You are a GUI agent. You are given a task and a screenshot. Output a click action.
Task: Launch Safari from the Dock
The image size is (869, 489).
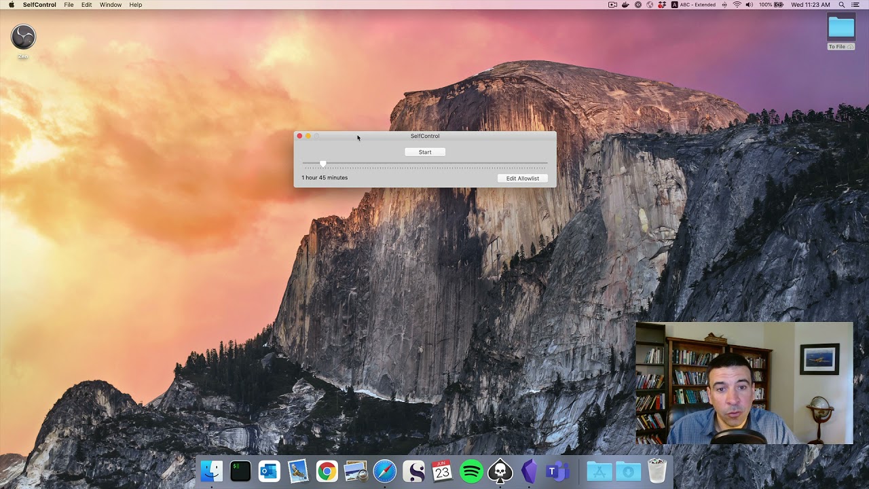pyautogui.click(x=385, y=471)
